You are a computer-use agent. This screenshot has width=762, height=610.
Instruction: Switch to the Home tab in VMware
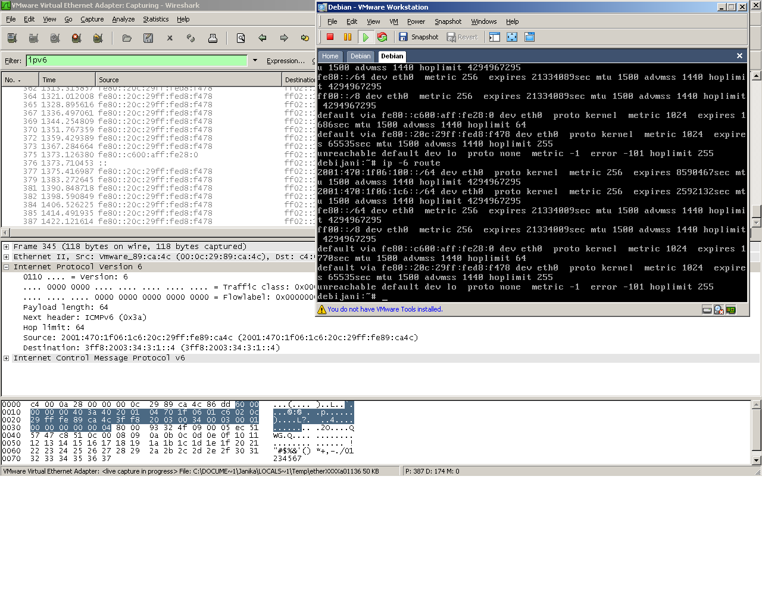[330, 56]
